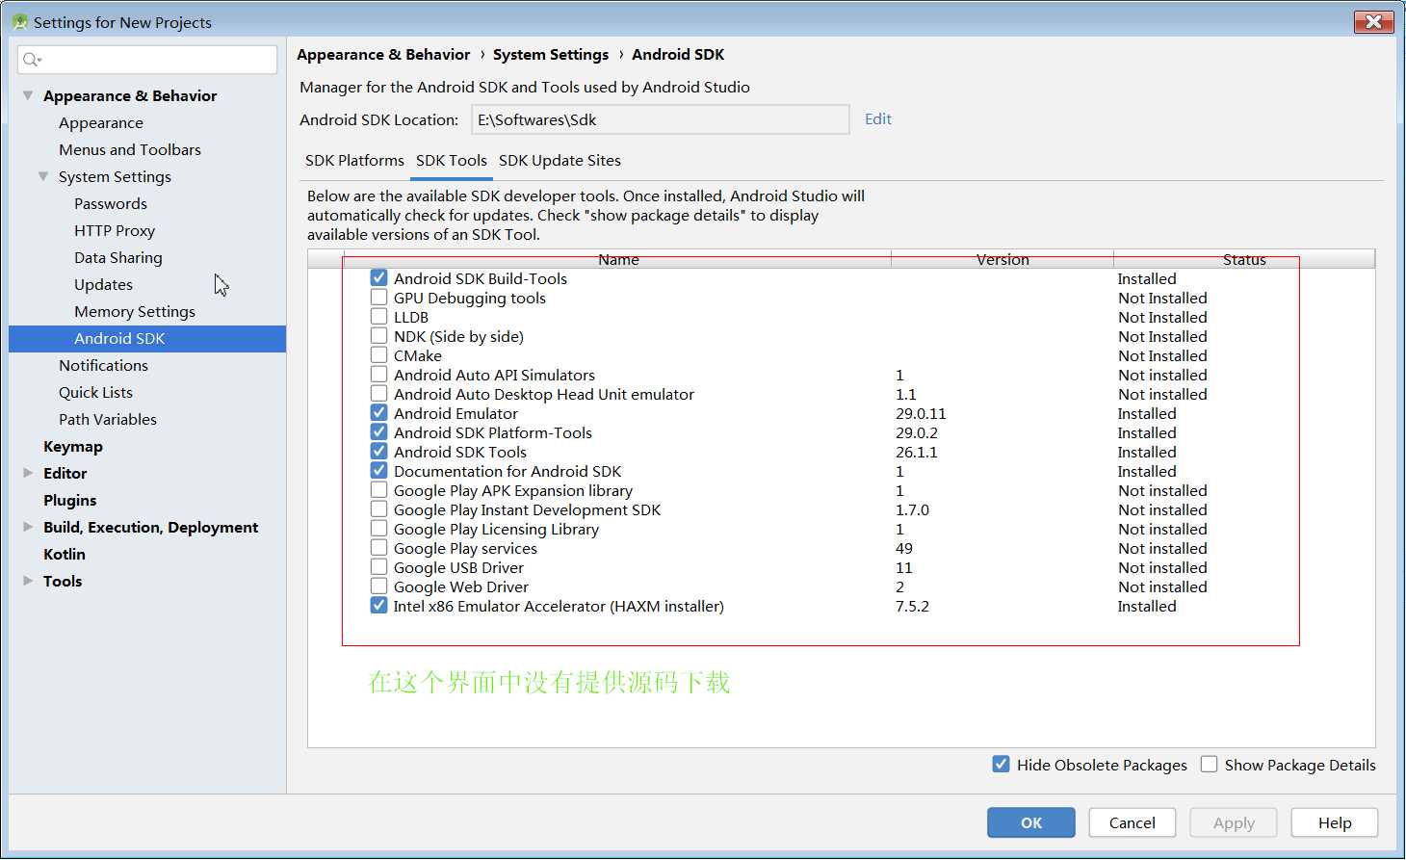
Task: Close the Settings dialog window
Action: tap(1374, 21)
